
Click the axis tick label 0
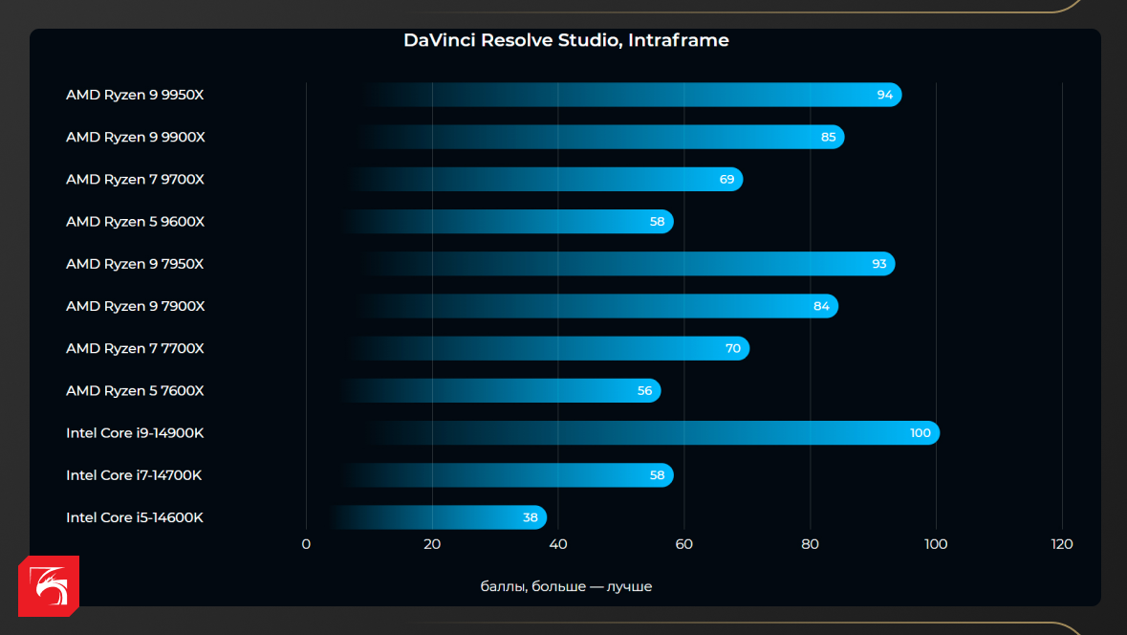pos(306,544)
